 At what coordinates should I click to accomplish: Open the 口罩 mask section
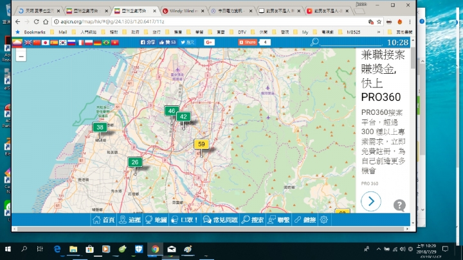tap(185, 220)
